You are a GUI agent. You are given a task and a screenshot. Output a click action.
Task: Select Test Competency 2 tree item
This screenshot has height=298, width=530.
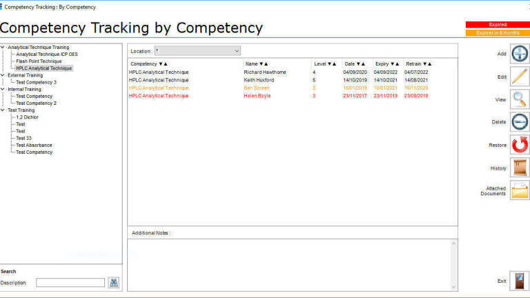click(36, 103)
